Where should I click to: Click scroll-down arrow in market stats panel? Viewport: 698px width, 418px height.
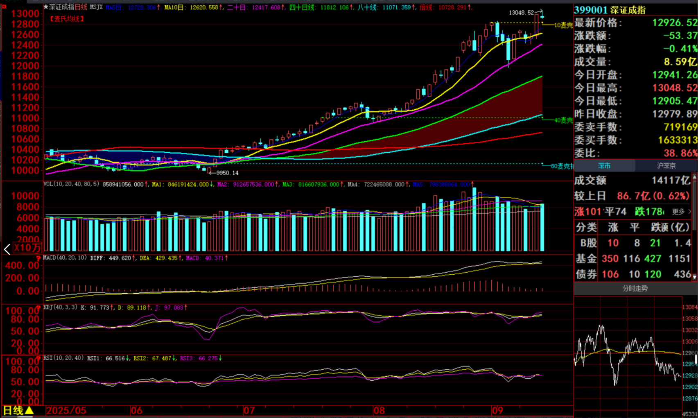[x=694, y=277]
